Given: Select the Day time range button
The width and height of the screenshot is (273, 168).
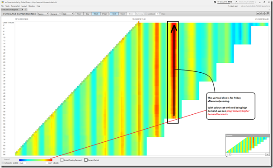Looking at the screenshot, I should (x=88, y=14).
